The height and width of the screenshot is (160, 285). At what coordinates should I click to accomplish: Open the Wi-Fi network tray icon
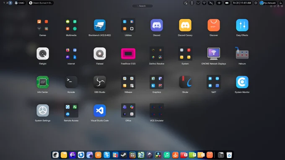tap(204, 3)
